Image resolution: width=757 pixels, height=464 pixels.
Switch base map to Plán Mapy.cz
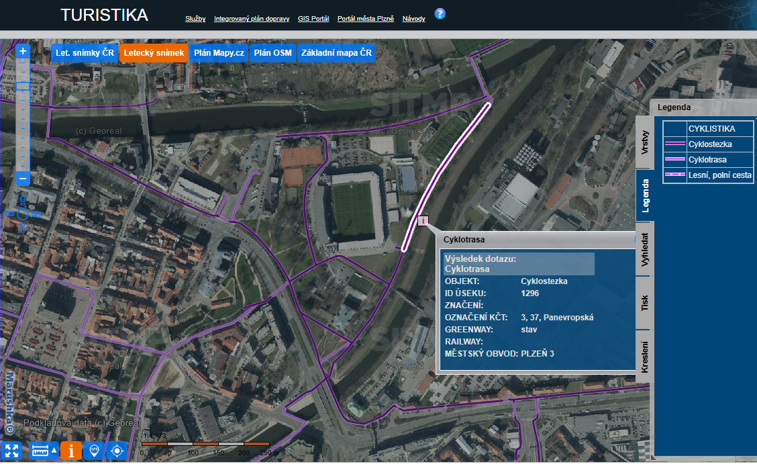219,53
